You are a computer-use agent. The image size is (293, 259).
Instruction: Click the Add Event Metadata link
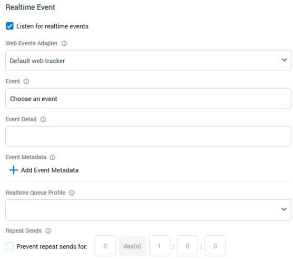coord(50,170)
